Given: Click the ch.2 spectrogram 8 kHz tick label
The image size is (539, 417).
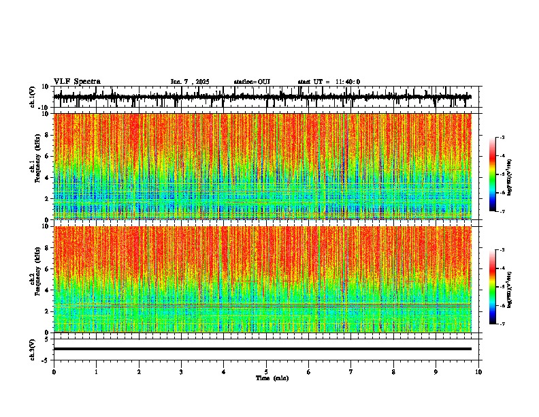Looking at the screenshot, I should point(48,248).
